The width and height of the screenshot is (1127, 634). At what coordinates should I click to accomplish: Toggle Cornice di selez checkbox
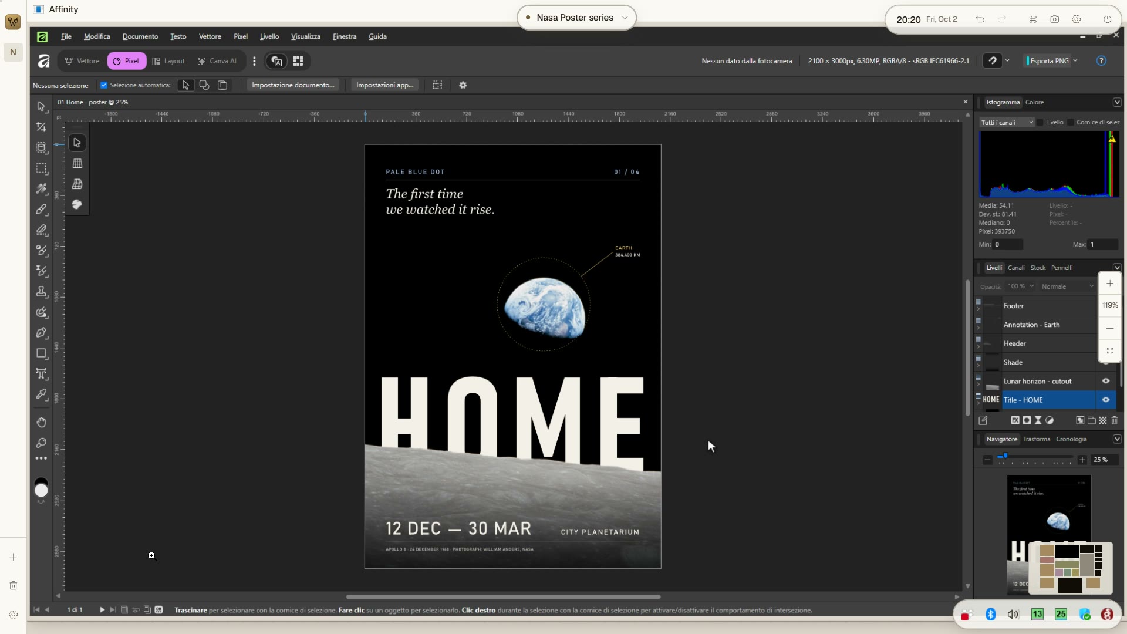coord(1071,123)
